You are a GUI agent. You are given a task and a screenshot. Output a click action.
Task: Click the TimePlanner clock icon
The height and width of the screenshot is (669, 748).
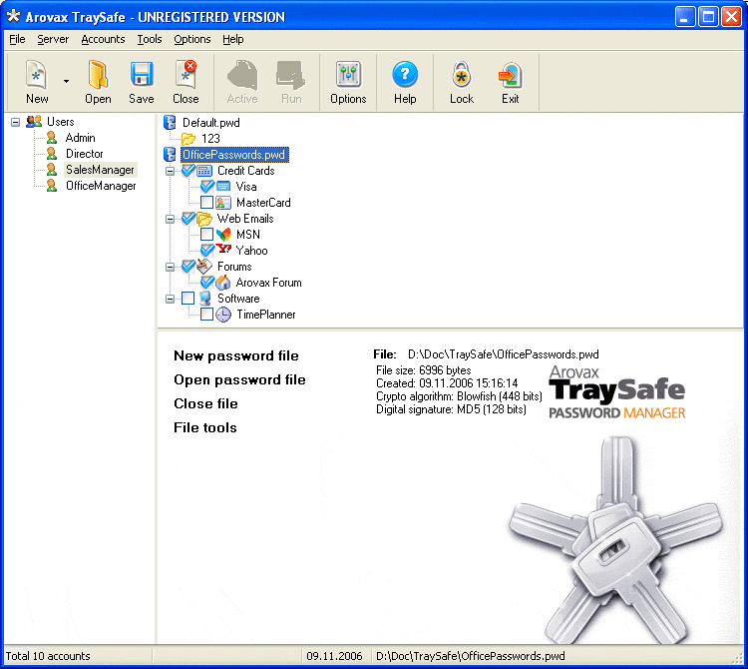tap(223, 315)
